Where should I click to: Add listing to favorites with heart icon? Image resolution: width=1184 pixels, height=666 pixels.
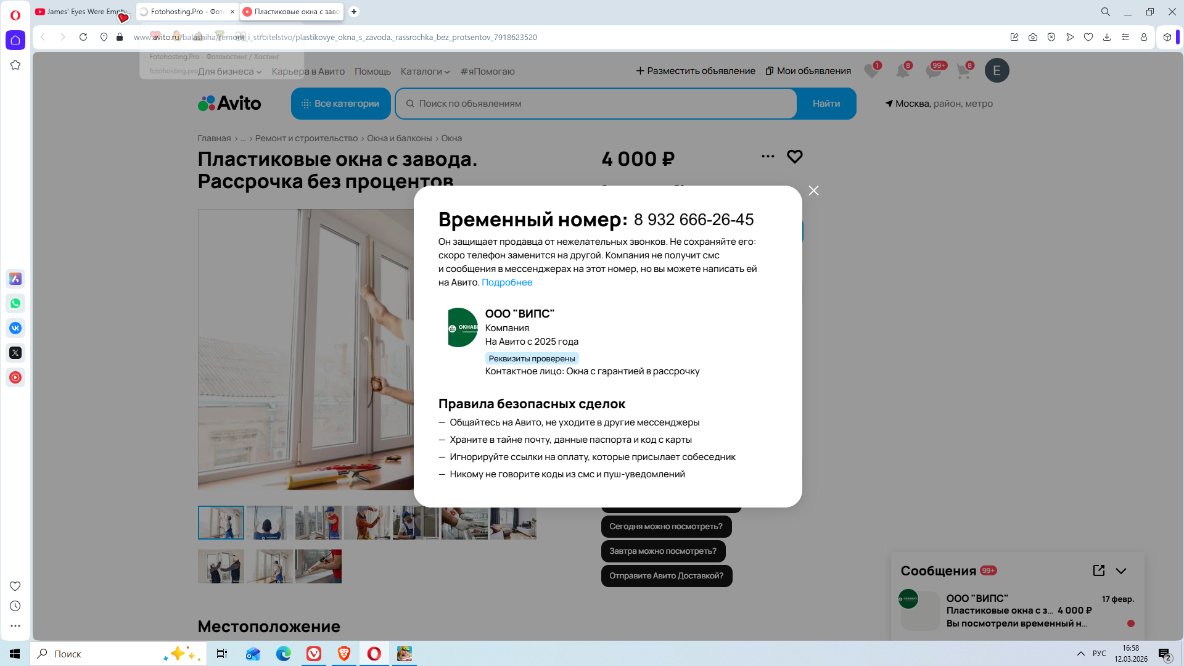tap(794, 157)
